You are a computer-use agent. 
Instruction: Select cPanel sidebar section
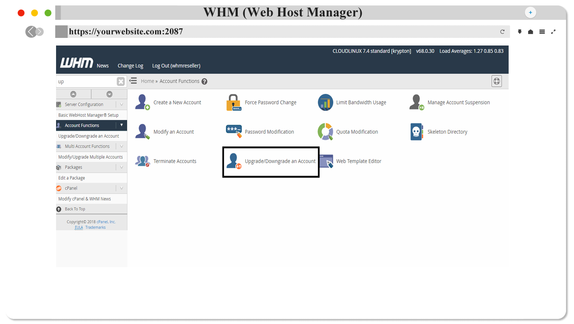pos(71,188)
